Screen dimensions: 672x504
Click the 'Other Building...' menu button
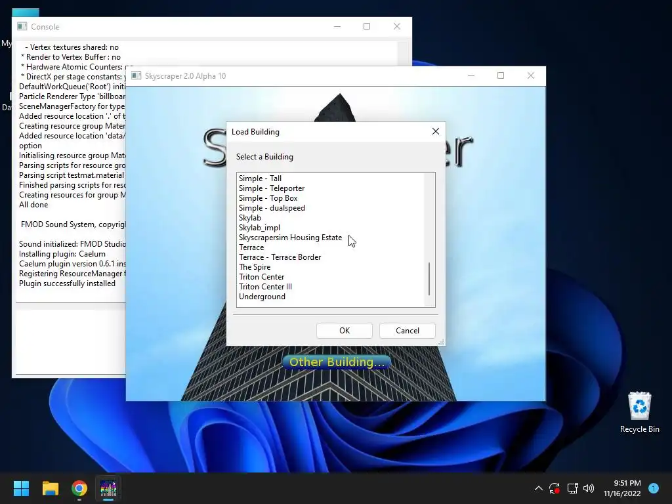tap(337, 362)
